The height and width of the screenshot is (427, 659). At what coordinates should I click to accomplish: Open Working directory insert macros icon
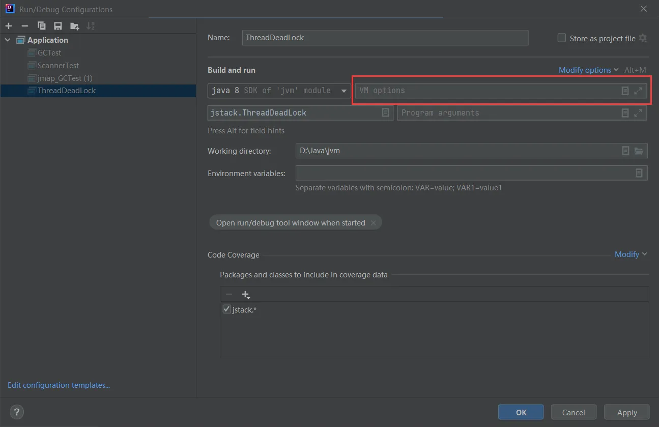(626, 151)
